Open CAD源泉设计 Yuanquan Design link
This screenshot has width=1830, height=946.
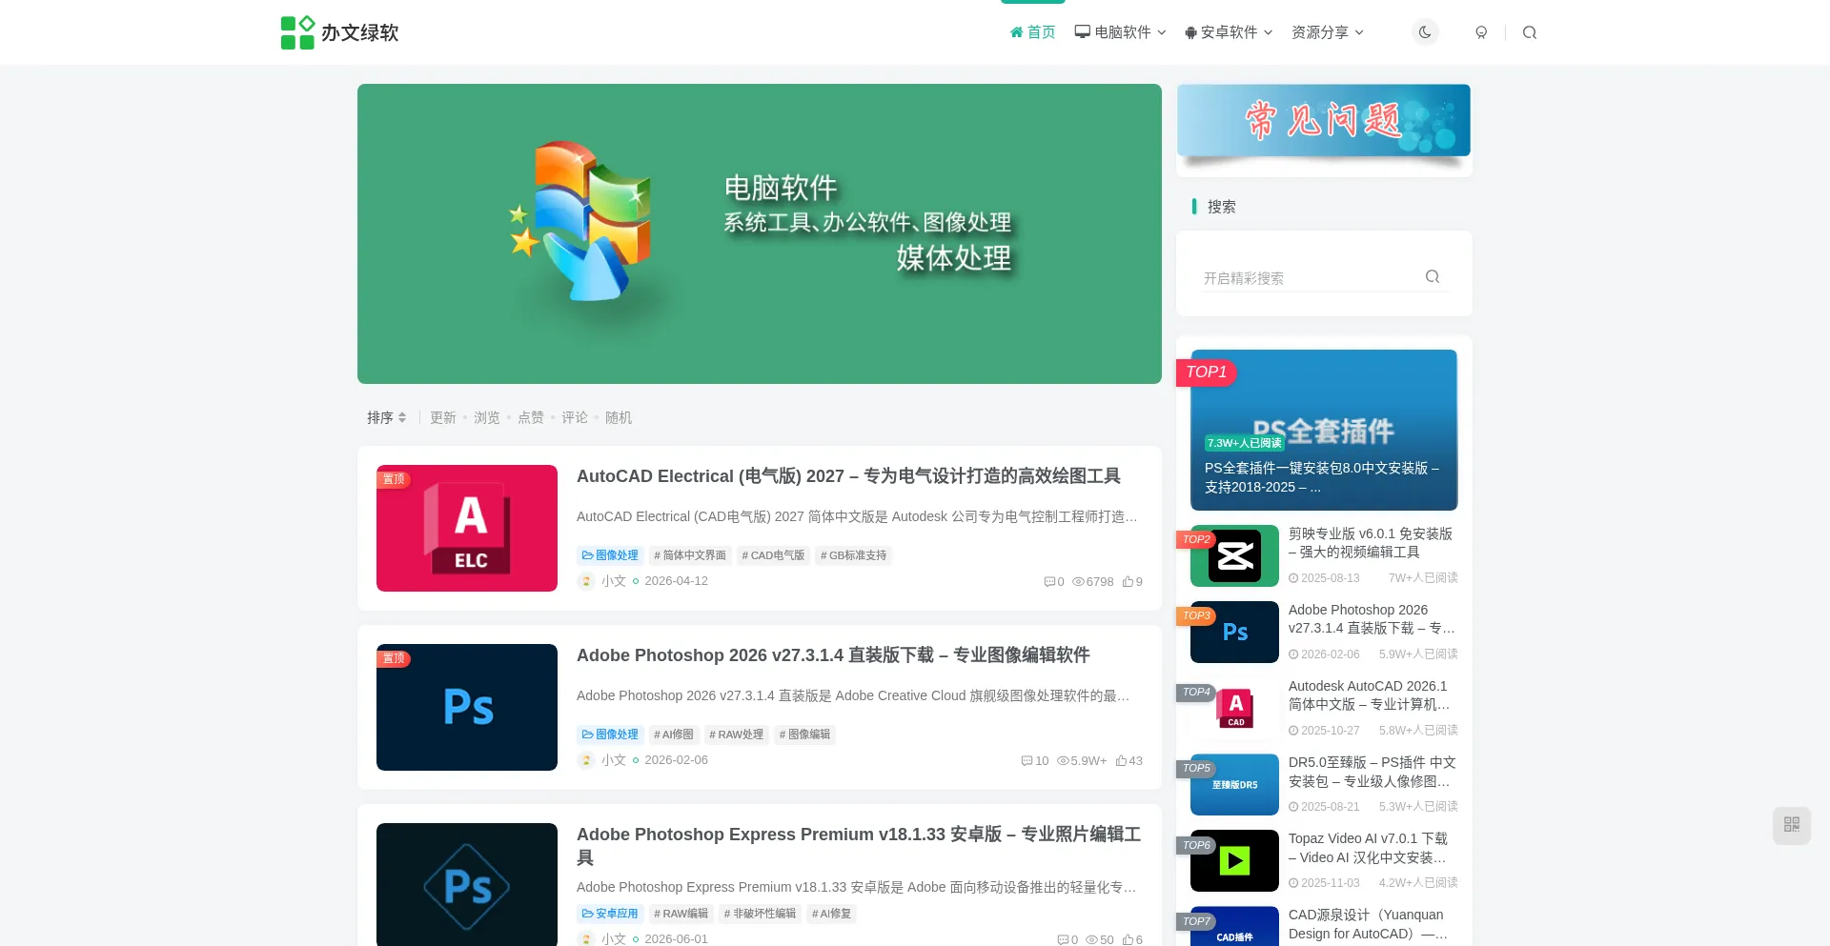click(x=1369, y=924)
